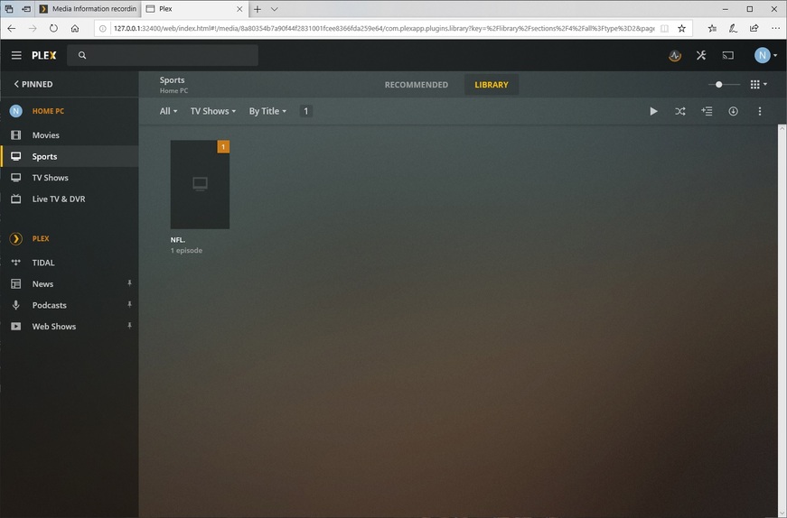
Task: Open the NFL. show poster thumbnail
Action: coord(200,184)
